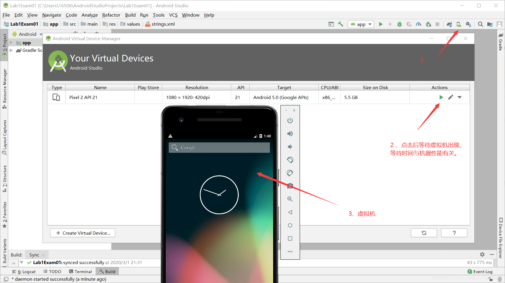The height and width of the screenshot is (283, 505).
Task: Switch to Terminal tool tab
Action: [80, 272]
